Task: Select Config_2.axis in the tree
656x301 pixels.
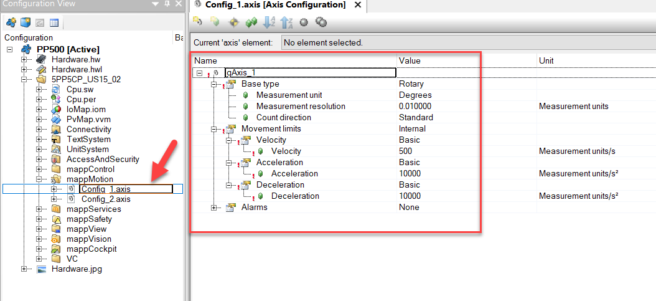Action: [106, 199]
